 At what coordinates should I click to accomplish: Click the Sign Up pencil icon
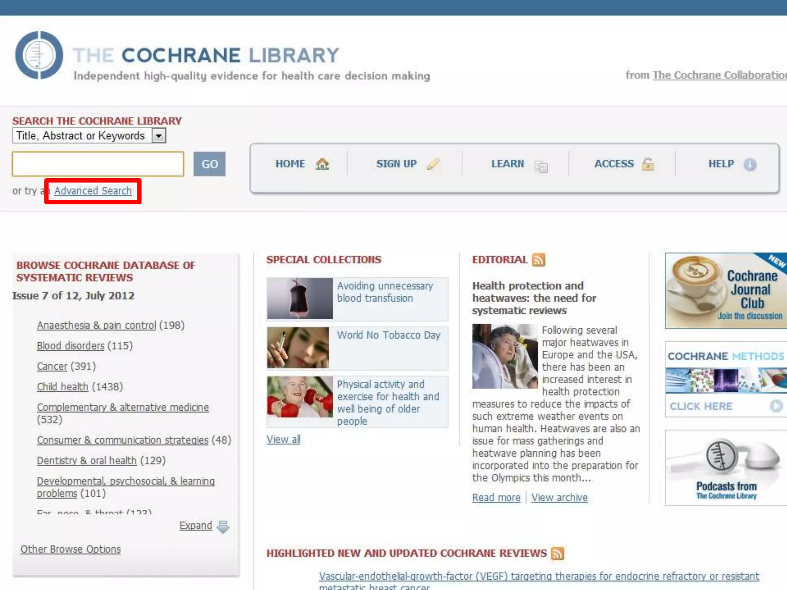click(433, 164)
